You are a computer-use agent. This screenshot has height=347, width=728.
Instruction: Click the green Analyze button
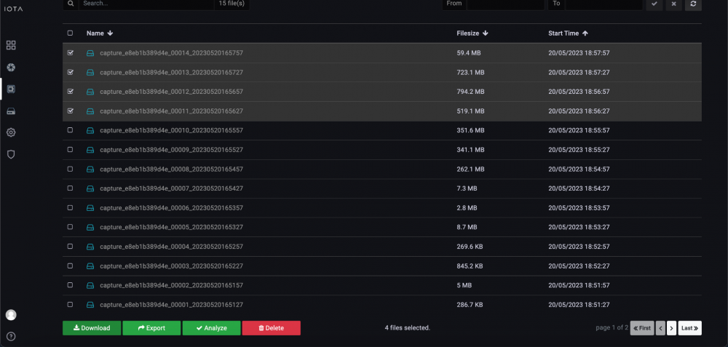pos(211,328)
